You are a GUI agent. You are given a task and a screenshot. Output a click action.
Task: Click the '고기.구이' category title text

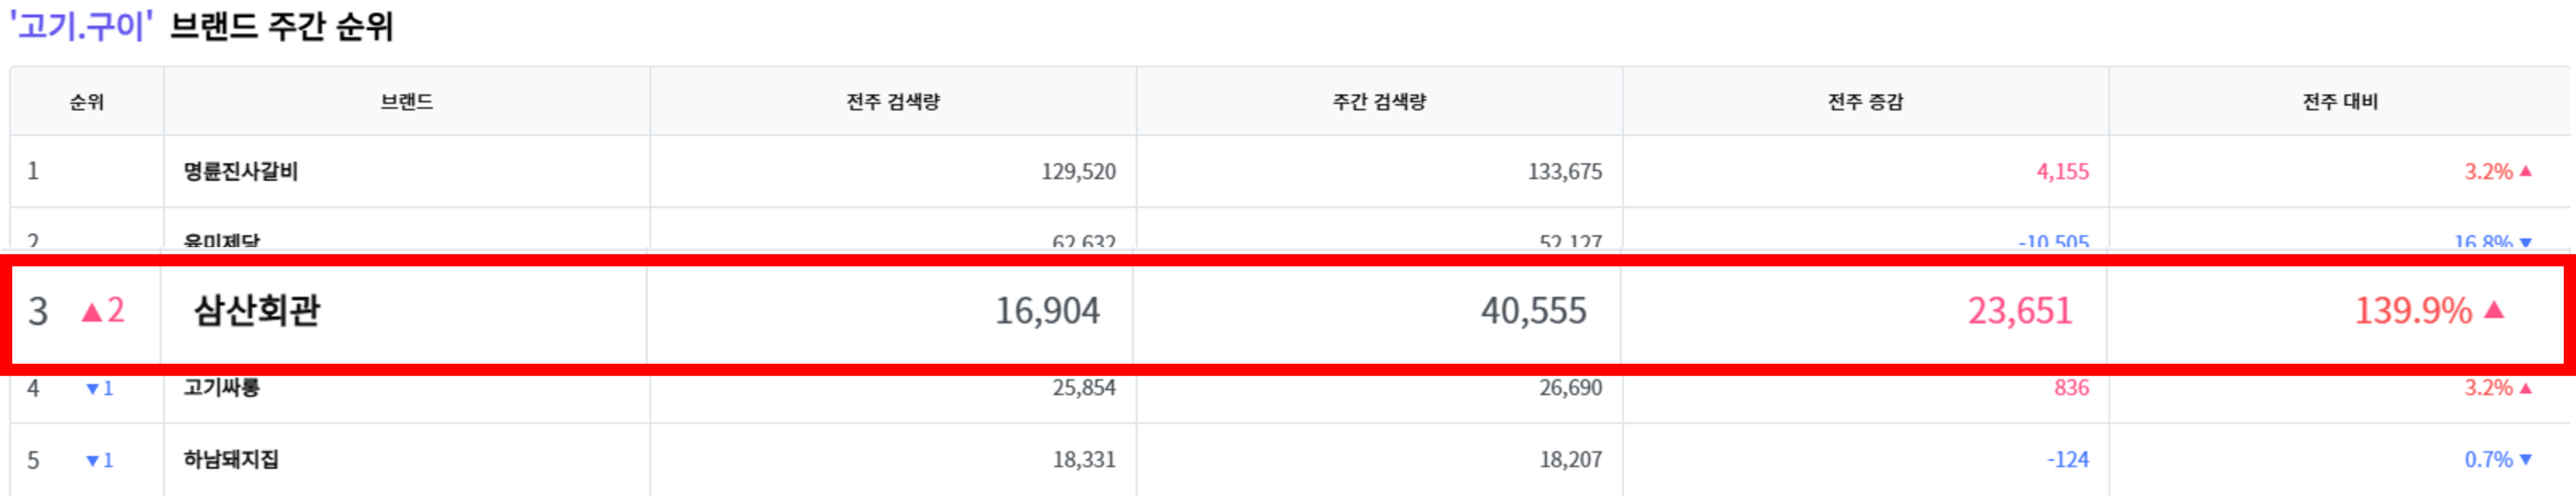click(x=80, y=26)
